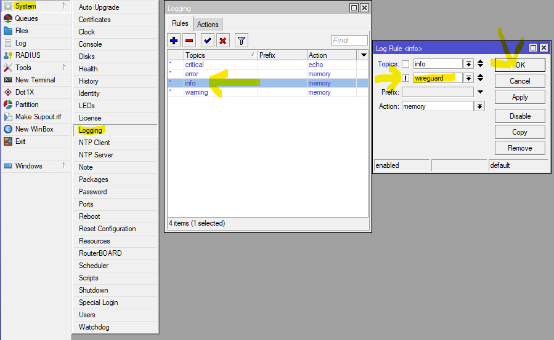The height and width of the screenshot is (340, 554).
Task: Switch to the Rules tab
Action: click(180, 23)
